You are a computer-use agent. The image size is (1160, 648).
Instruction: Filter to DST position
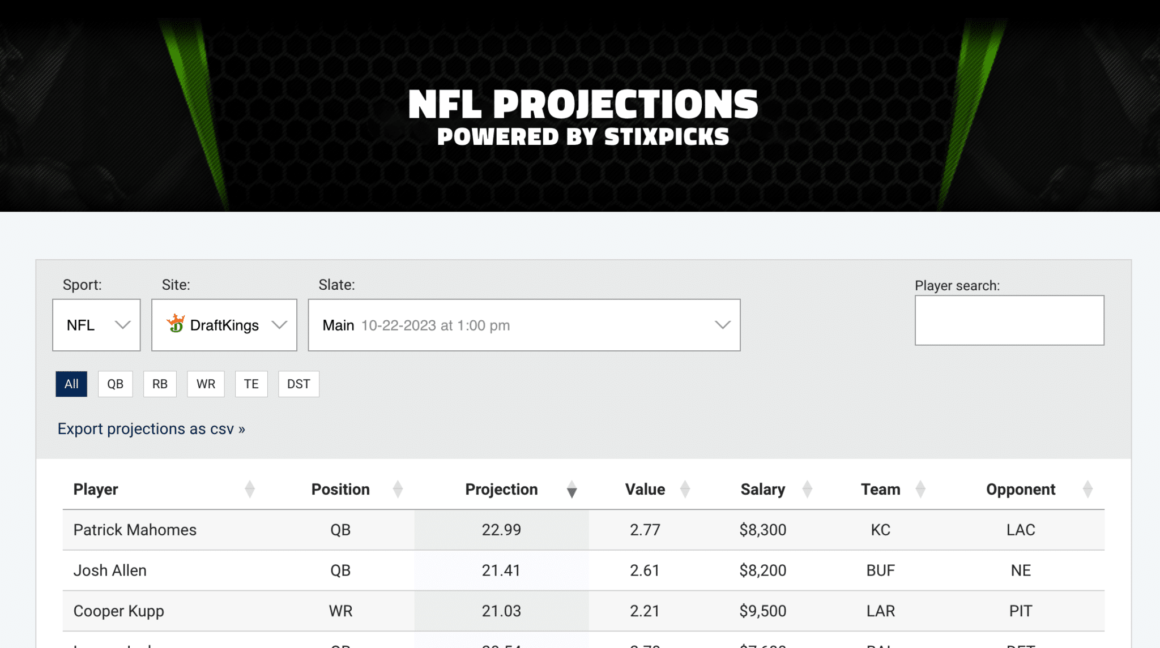click(x=298, y=384)
